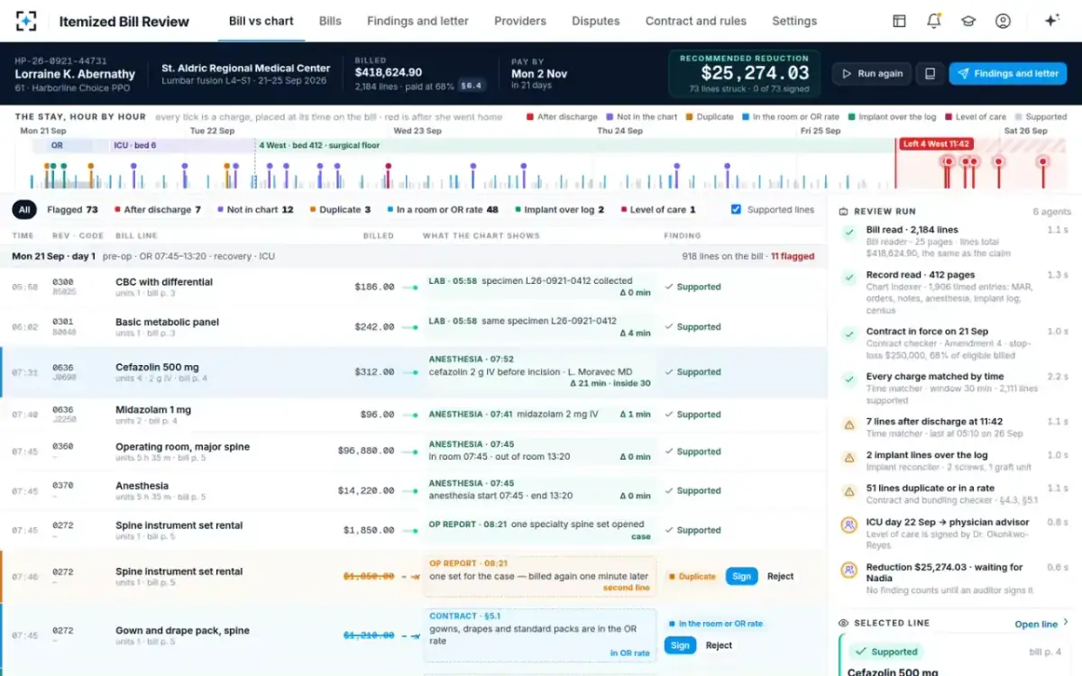Open the Settings tab
The width and height of the screenshot is (1082, 676).
[x=794, y=21]
